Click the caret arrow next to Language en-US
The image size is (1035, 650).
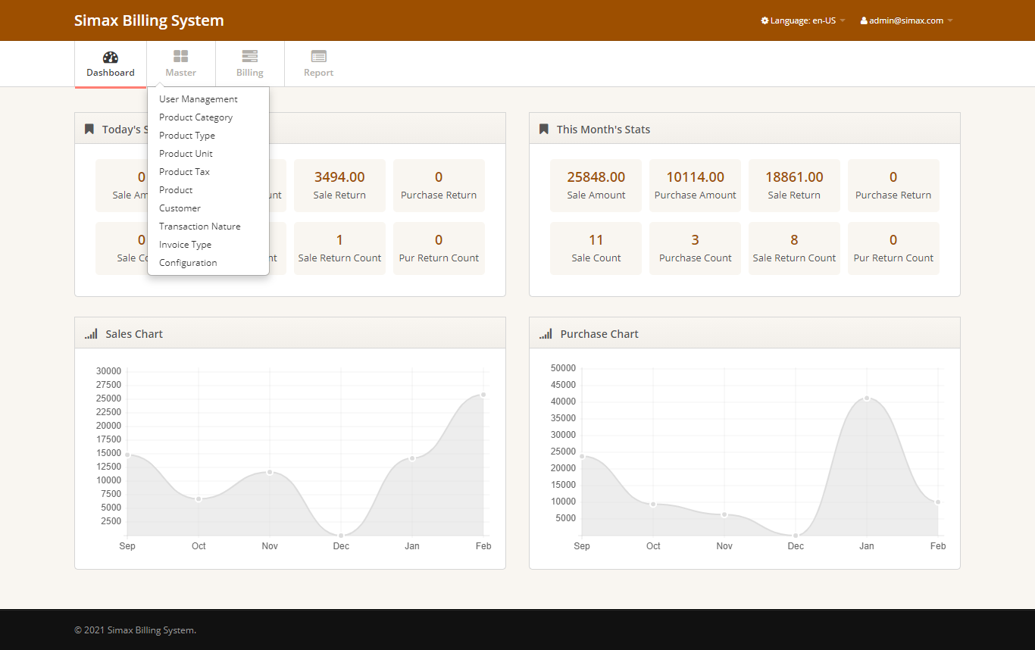(843, 20)
